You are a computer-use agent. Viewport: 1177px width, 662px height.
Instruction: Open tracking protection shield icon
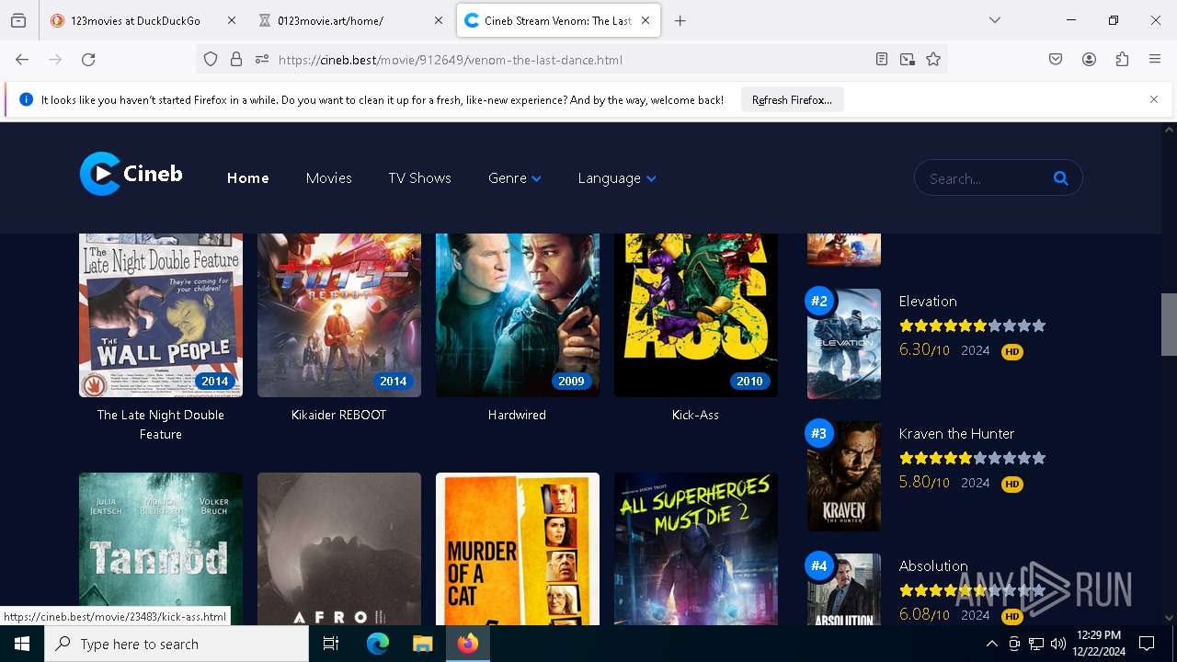(211, 59)
